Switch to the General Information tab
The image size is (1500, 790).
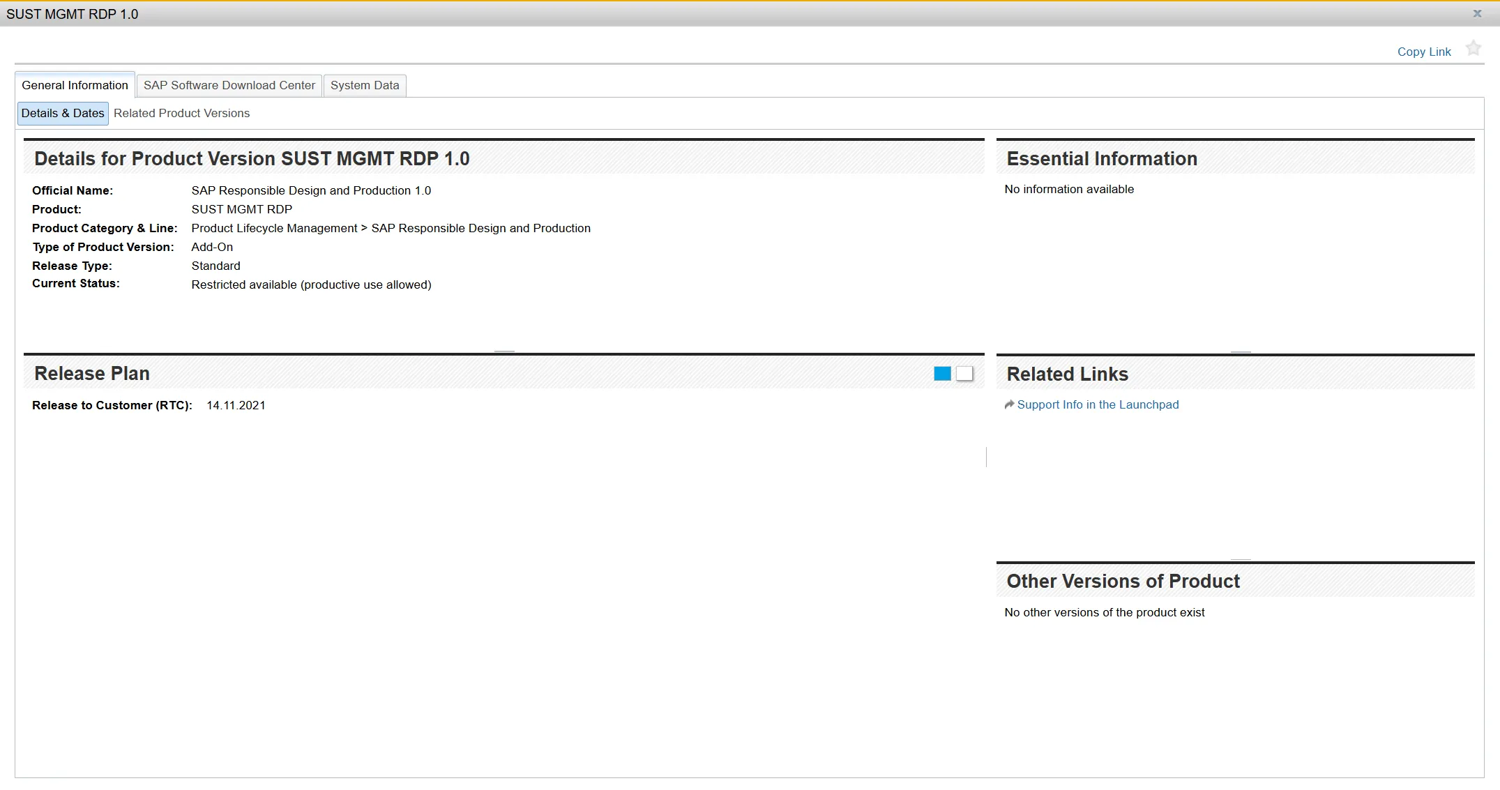tap(75, 86)
